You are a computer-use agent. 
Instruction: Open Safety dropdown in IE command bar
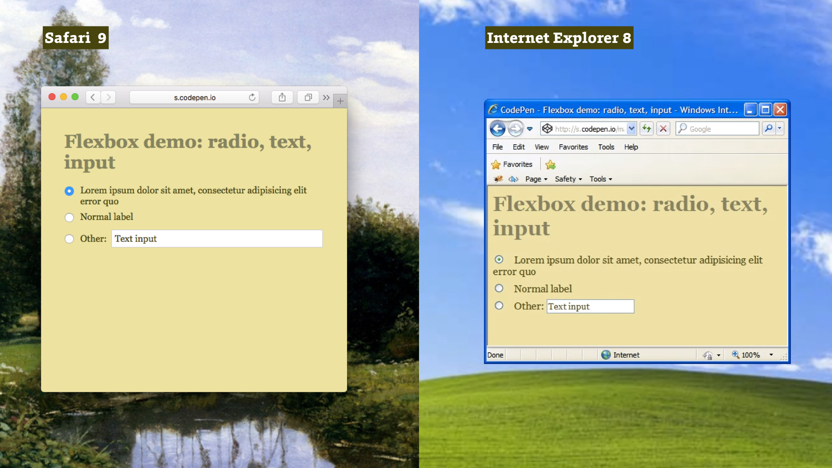pyautogui.click(x=569, y=179)
